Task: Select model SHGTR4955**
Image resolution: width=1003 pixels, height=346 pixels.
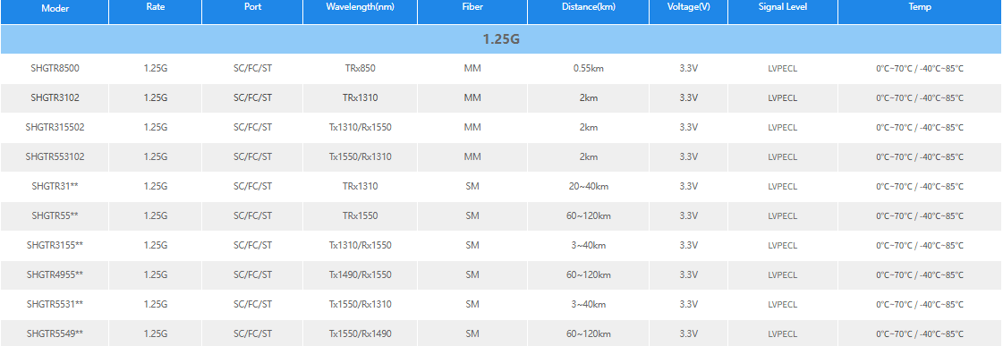Action: (x=55, y=274)
